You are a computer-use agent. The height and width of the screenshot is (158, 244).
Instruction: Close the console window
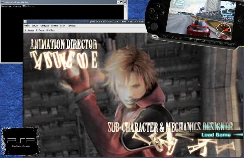[125, 2]
